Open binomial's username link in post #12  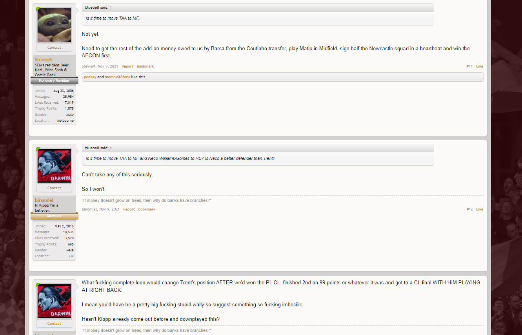point(44,200)
